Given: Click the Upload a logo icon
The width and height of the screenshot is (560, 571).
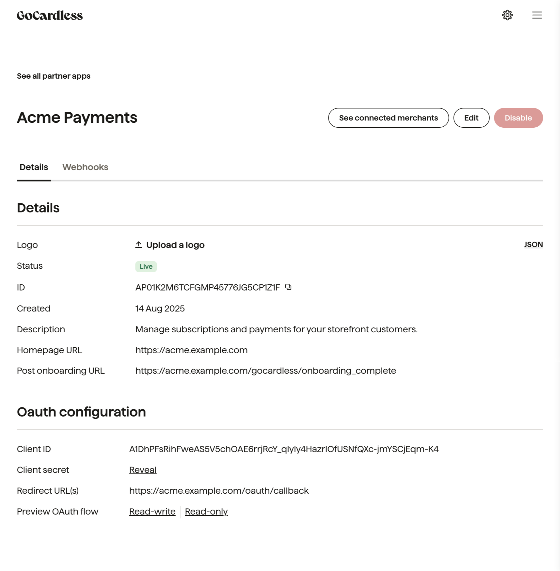Looking at the screenshot, I should click(x=139, y=245).
